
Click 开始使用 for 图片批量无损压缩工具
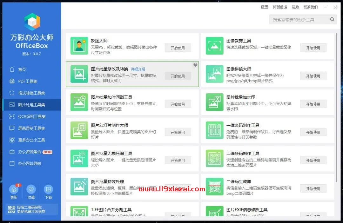coord(178,161)
